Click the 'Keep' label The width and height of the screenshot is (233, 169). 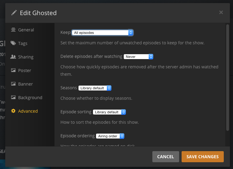coord(65,32)
